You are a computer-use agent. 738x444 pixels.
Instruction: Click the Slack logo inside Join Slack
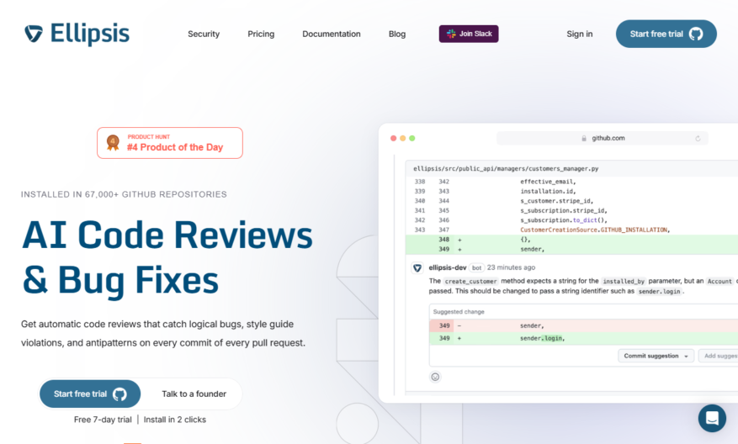451,34
